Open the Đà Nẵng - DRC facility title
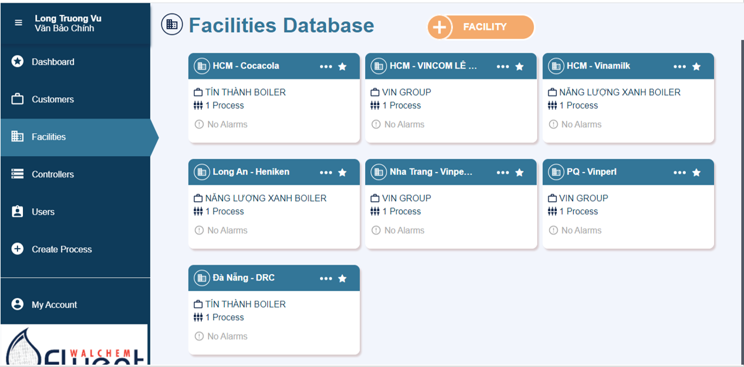 coord(244,278)
